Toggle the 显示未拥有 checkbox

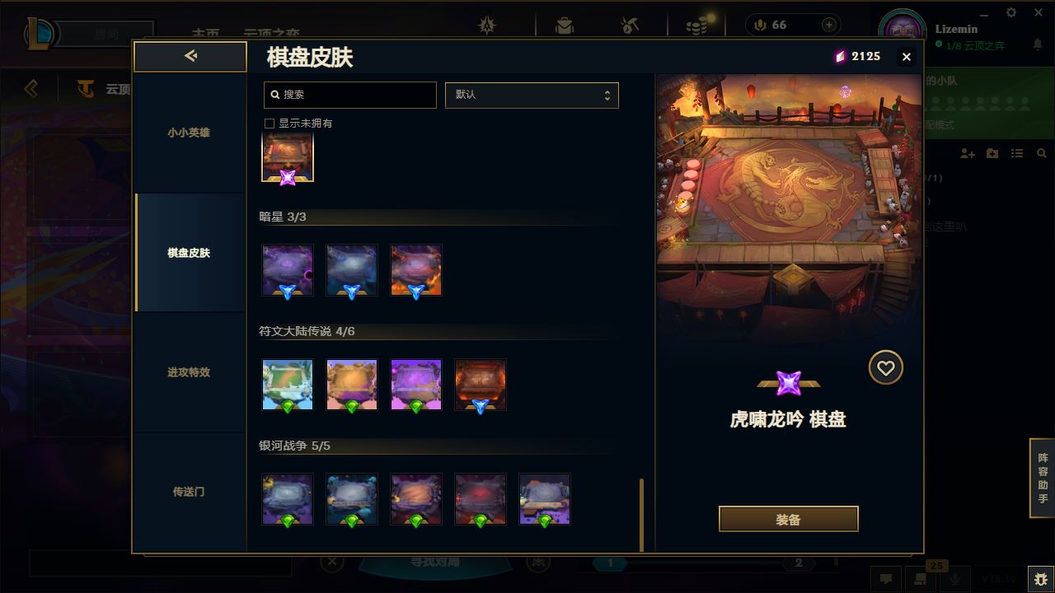tap(269, 124)
